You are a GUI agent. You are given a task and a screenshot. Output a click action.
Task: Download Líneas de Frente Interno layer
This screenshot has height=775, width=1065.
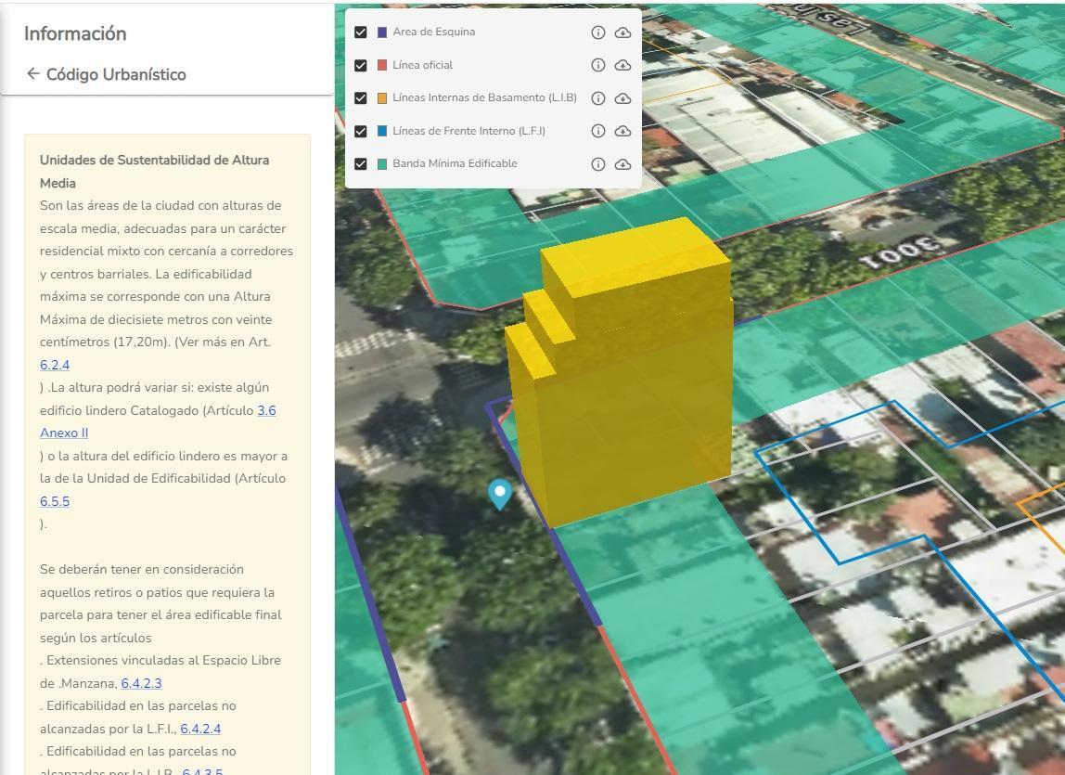(622, 131)
